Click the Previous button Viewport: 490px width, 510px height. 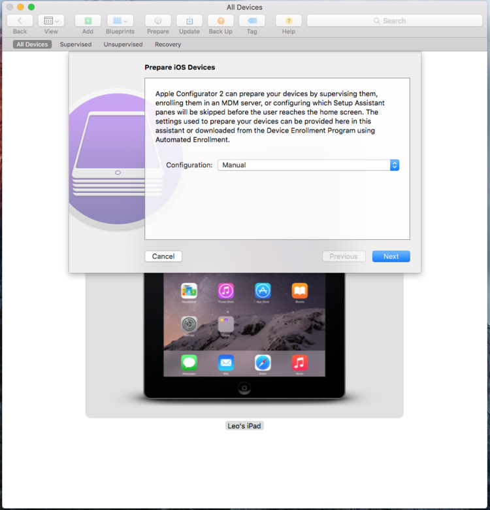[x=344, y=256]
